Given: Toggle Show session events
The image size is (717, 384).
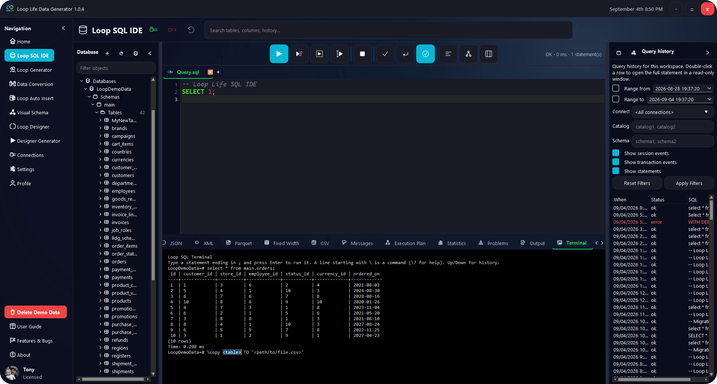Looking at the screenshot, I should [616, 153].
